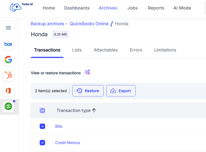Switch to the Attachables tab
206x152 pixels.
tap(105, 50)
